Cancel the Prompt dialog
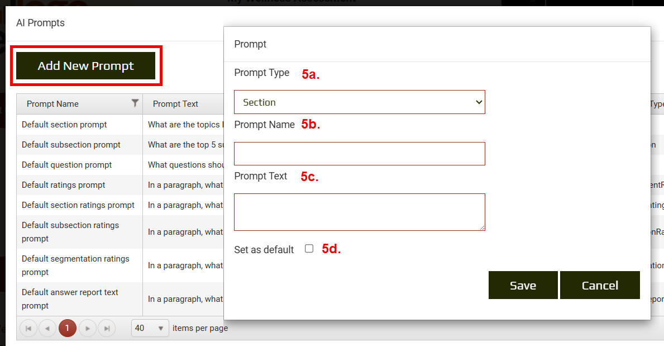Screen dimensions: 664x346 [x=599, y=285]
